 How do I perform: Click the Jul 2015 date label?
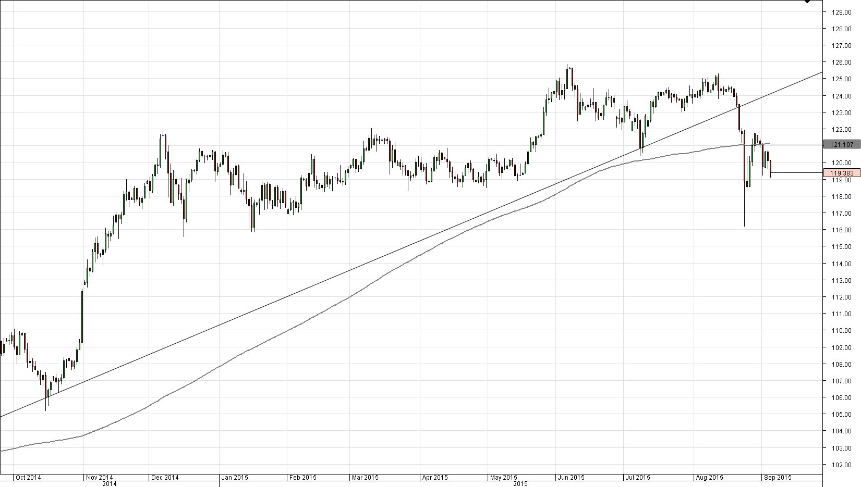638,477
